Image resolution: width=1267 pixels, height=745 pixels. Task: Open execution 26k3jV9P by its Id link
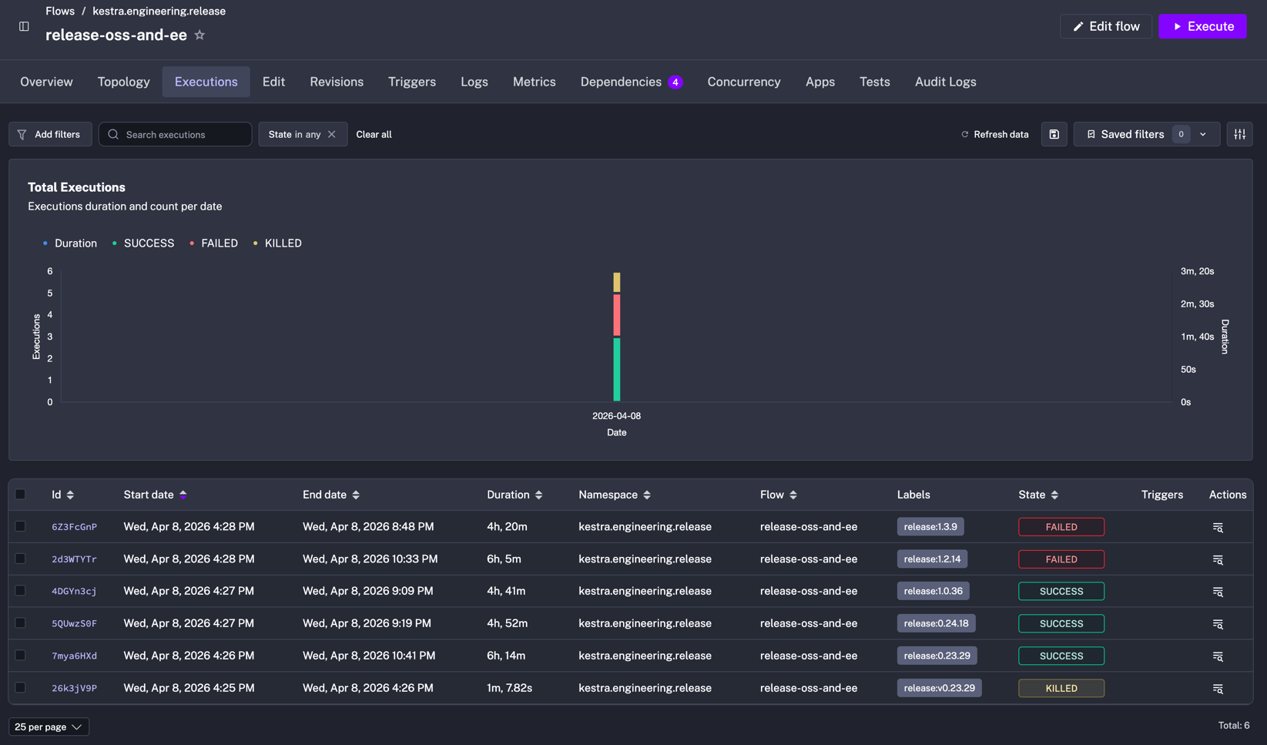[x=74, y=689]
